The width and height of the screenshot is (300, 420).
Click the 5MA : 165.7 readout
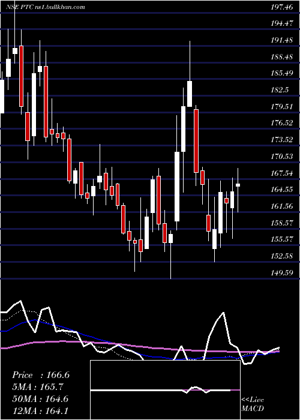[x=38, y=387]
